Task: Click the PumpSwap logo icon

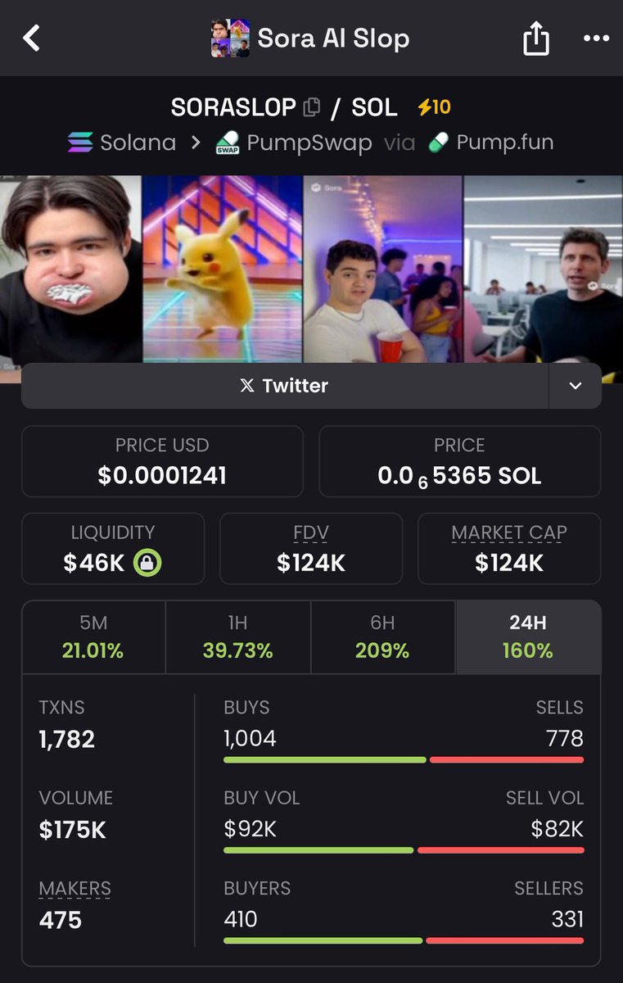Action: [x=227, y=143]
